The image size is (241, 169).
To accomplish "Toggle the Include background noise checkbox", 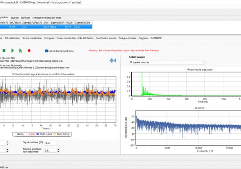I will click(46, 51).
